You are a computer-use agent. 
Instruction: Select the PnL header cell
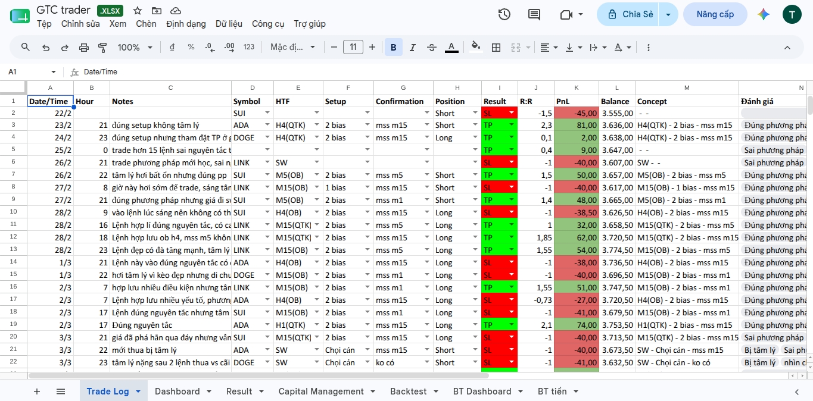[x=577, y=101]
